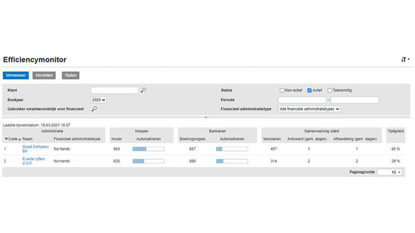The width and height of the screenshot is (415, 233).
Task: Focus the Klant text input field
Action: pyautogui.click(x=115, y=90)
